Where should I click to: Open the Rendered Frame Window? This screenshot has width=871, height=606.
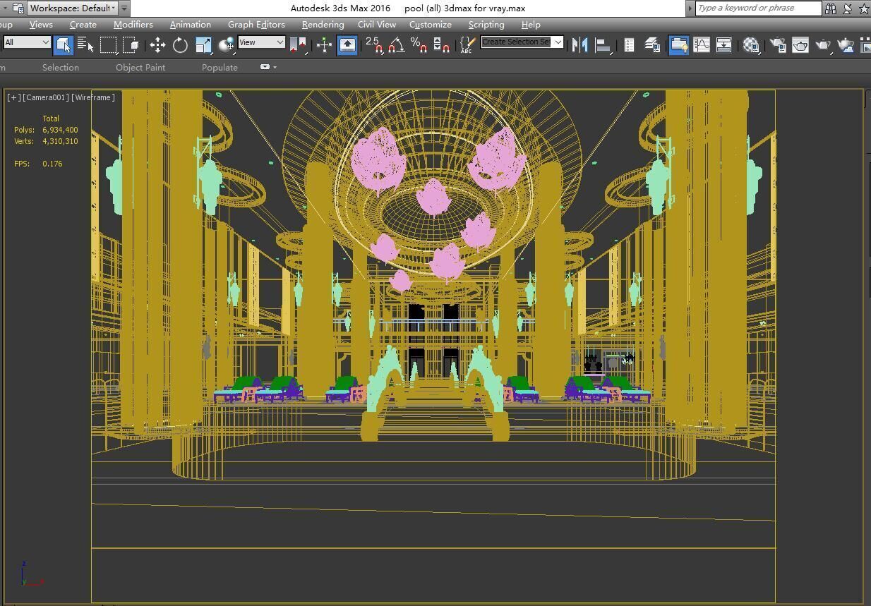pos(800,45)
